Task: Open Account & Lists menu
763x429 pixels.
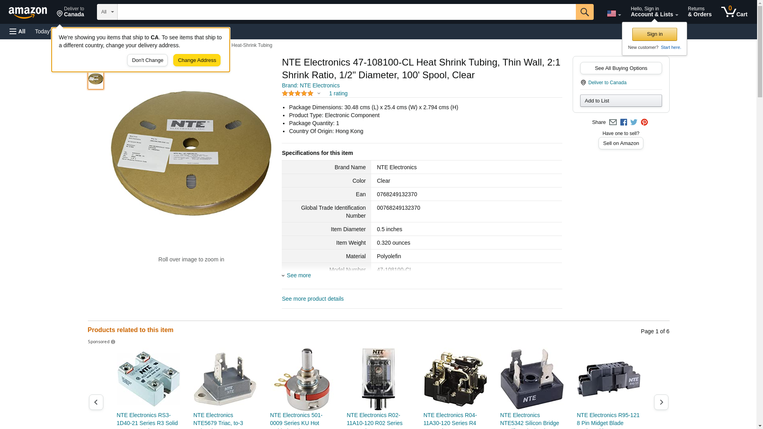Action: coord(654,12)
